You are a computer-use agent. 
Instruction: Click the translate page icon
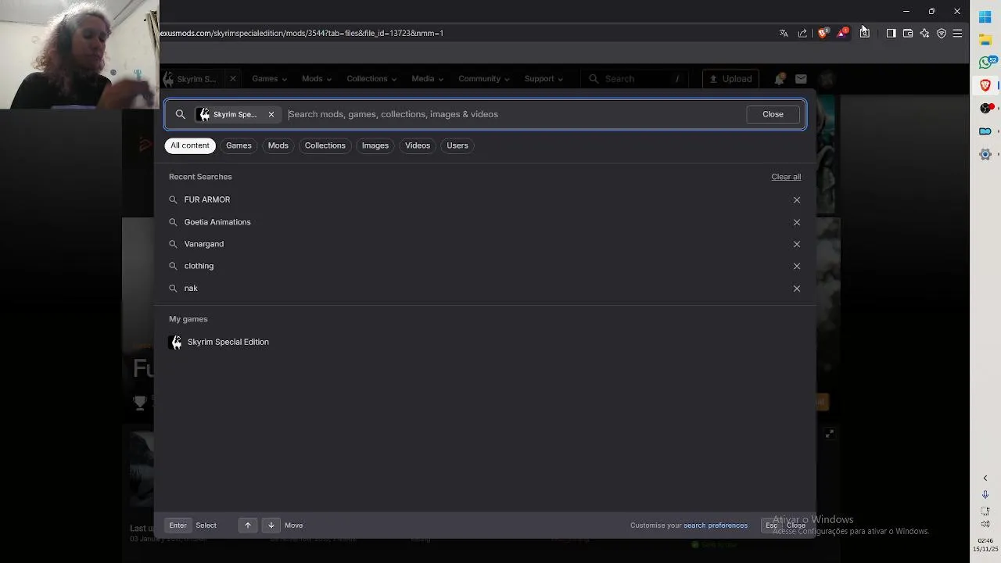click(784, 33)
